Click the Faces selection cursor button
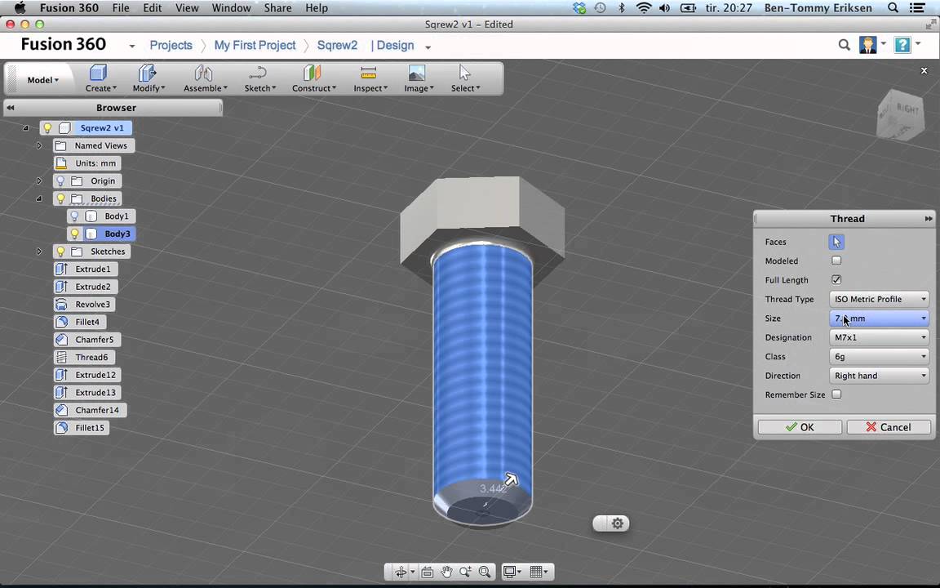This screenshot has width=940, height=588. click(836, 242)
